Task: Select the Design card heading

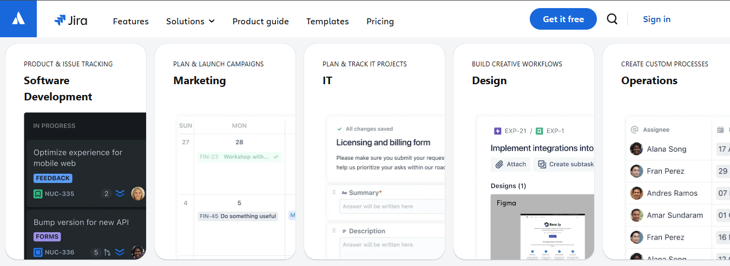Action: (489, 80)
